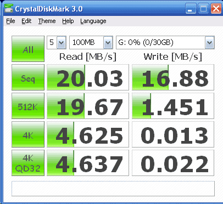The height and width of the screenshot is (204, 223).
Task: Start the Seq sequential test
Action: pos(28,77)
